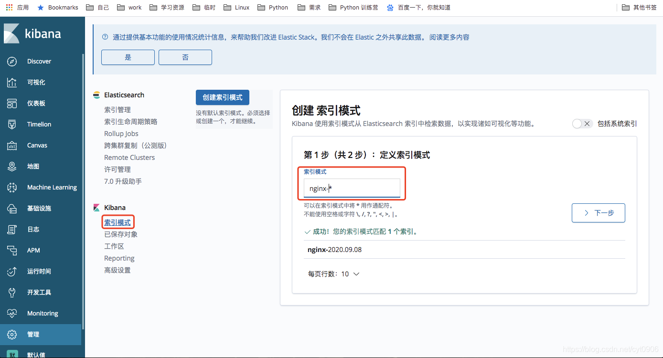The width and height of the screenshot is (663, 358).
Task: Open the 管理 gear icon
Action: tap(12, 334)
